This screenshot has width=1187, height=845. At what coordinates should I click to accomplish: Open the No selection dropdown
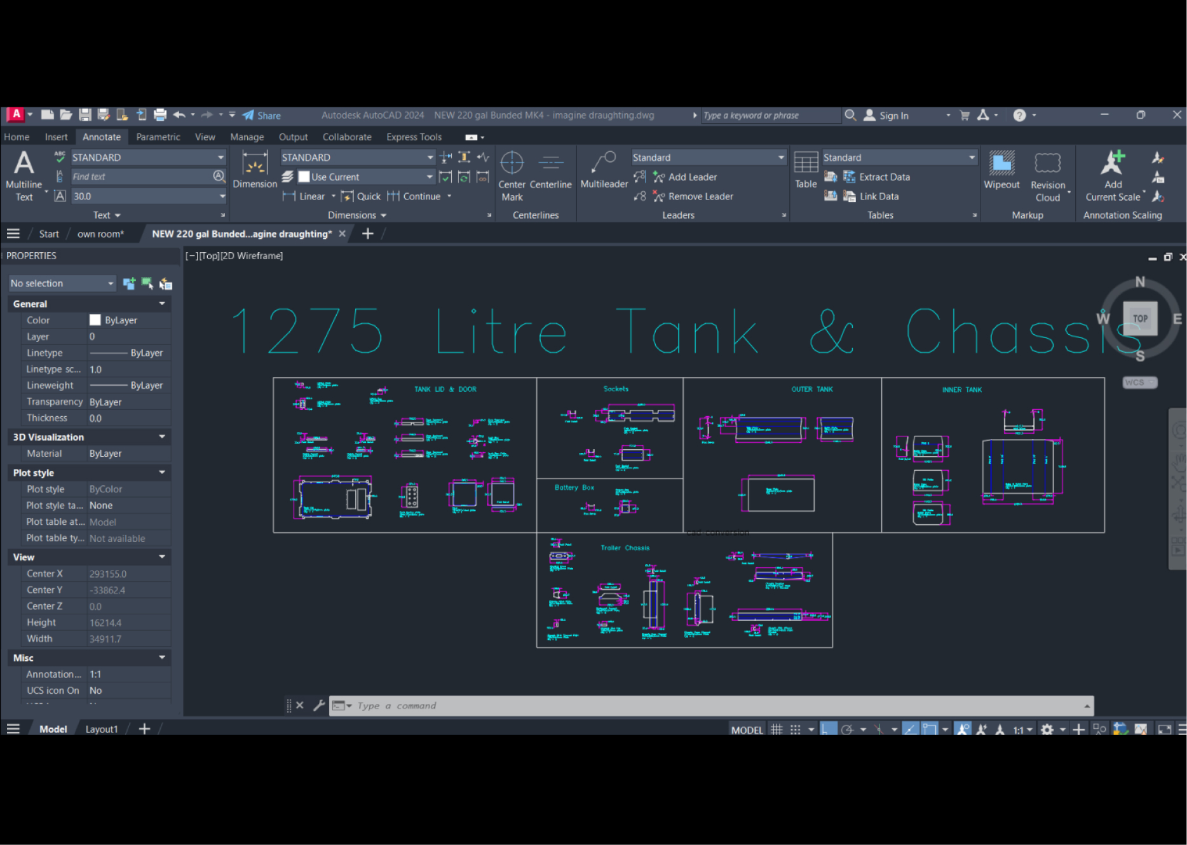tap(62, 283)
